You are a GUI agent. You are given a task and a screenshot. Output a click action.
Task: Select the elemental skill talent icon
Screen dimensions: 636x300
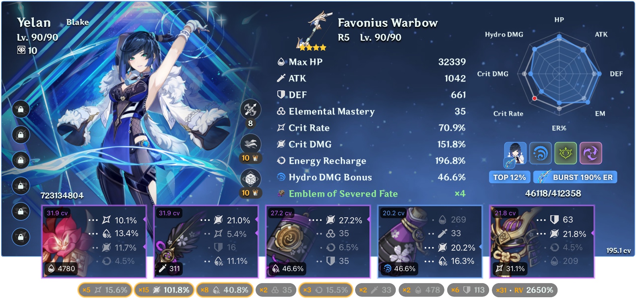pyautogui.click(x=250, y=144)
